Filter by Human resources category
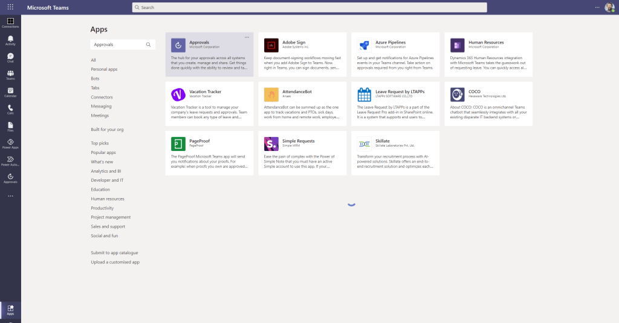The height and width of the screenshot is (323, 619). click(x=108, y=199)
